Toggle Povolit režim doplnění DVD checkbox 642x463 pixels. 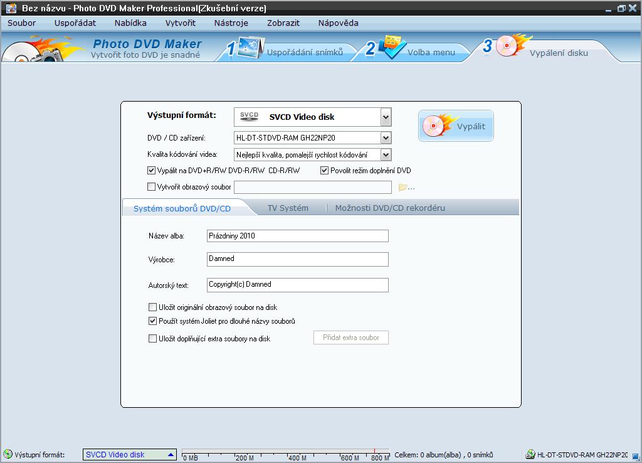click(x=324, y=171)
